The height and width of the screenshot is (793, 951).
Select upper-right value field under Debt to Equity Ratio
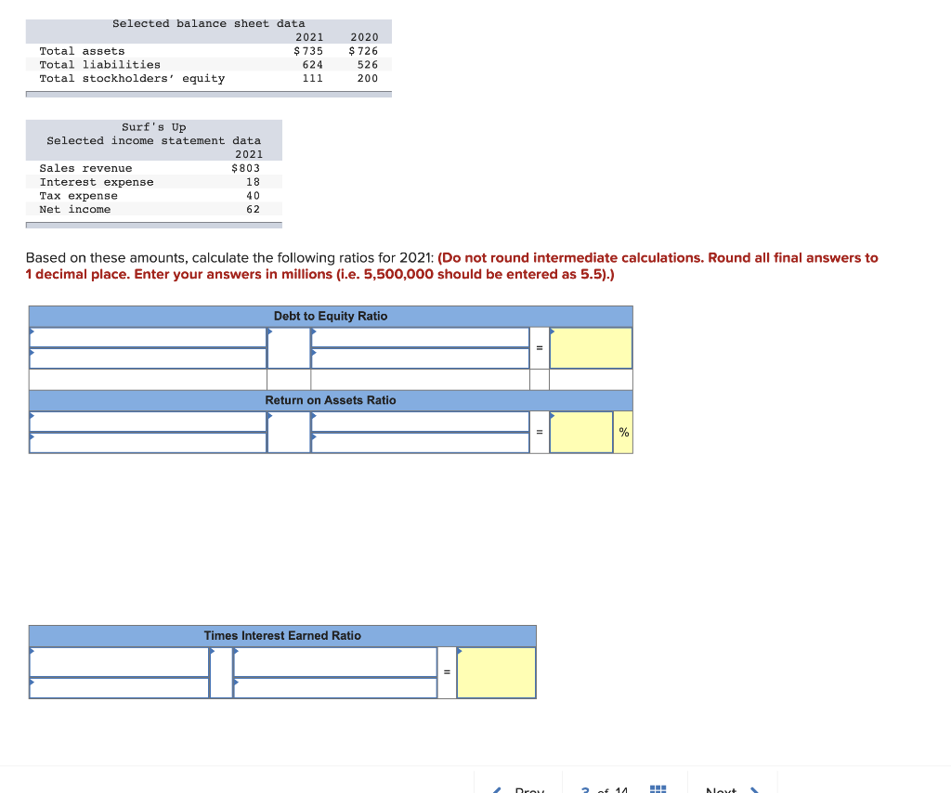[x=420, y=337]
